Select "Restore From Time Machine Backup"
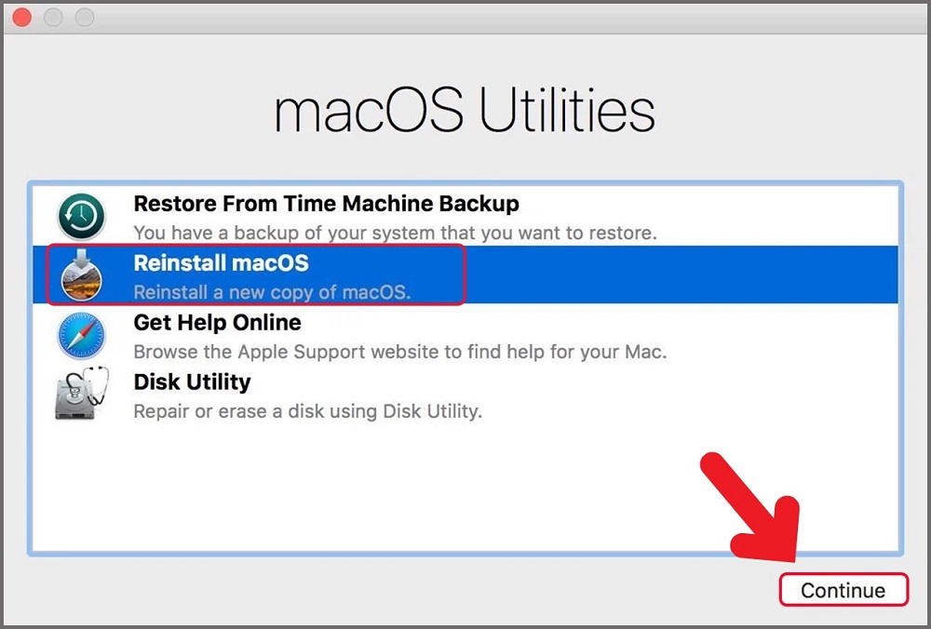This screenshot has height=629, width=931. click(x=325, y=203)
